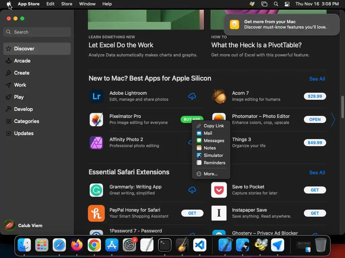This screenshot has height=258, width=345.
Task: Click OPEN for Photomator
Action: point(315,120)
